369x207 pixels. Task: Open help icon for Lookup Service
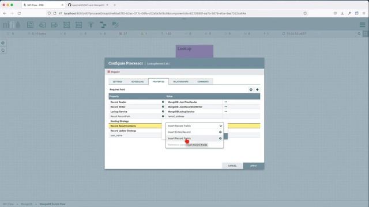163,112
